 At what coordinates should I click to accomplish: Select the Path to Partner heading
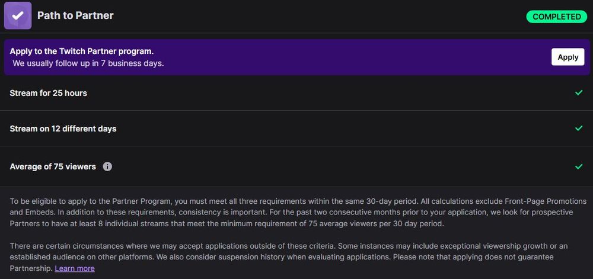tap(75, 16)
